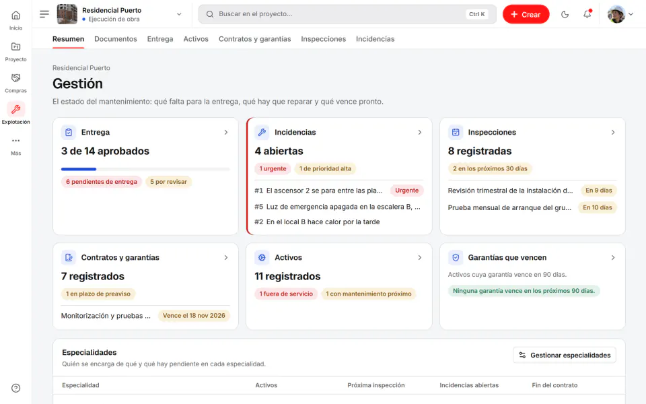The width and height of the screenshot is (646, 404).
Task: Click the En 10 días tag
Action: 598,207
